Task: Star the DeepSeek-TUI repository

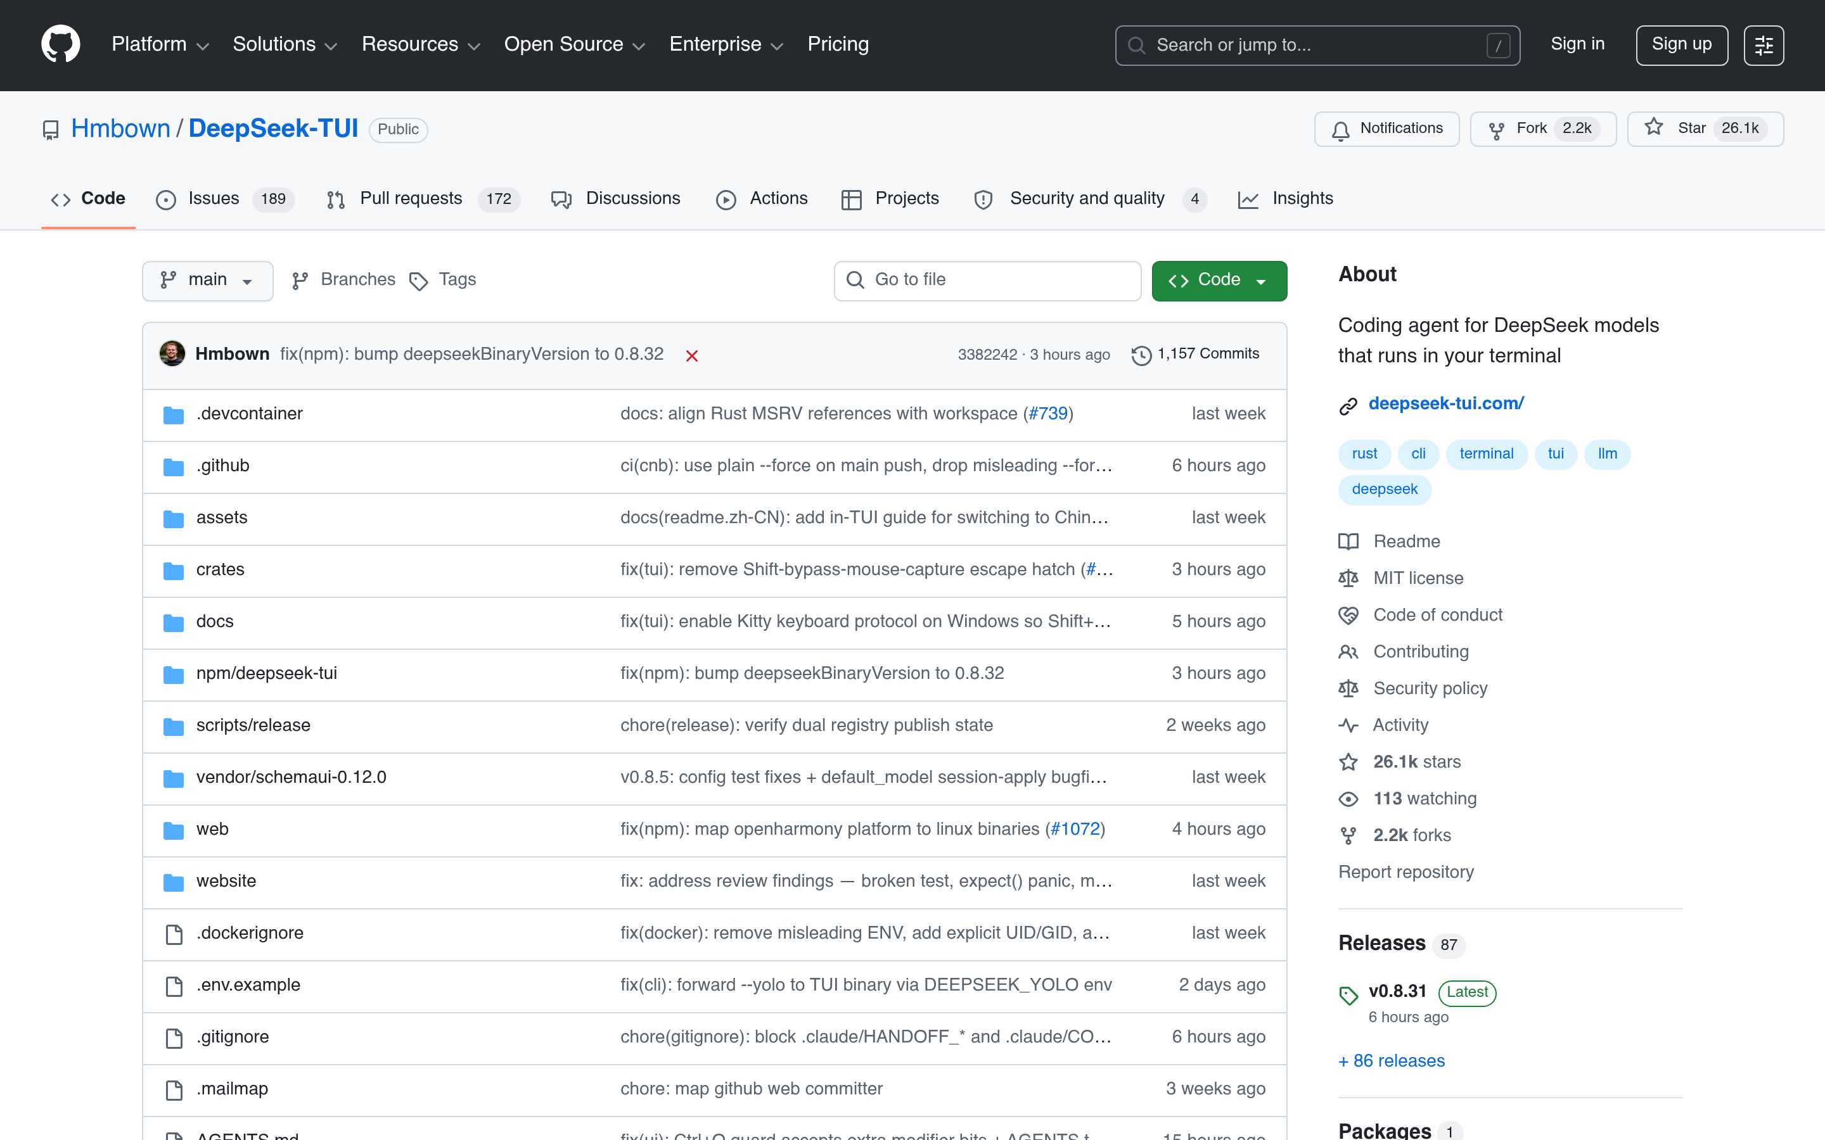Action: [x=1705, y=129]
